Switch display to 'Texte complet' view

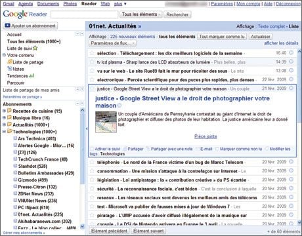tap(271, 26)
